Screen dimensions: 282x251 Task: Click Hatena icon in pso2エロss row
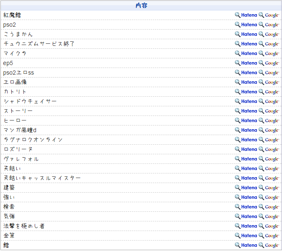[246, 73]
